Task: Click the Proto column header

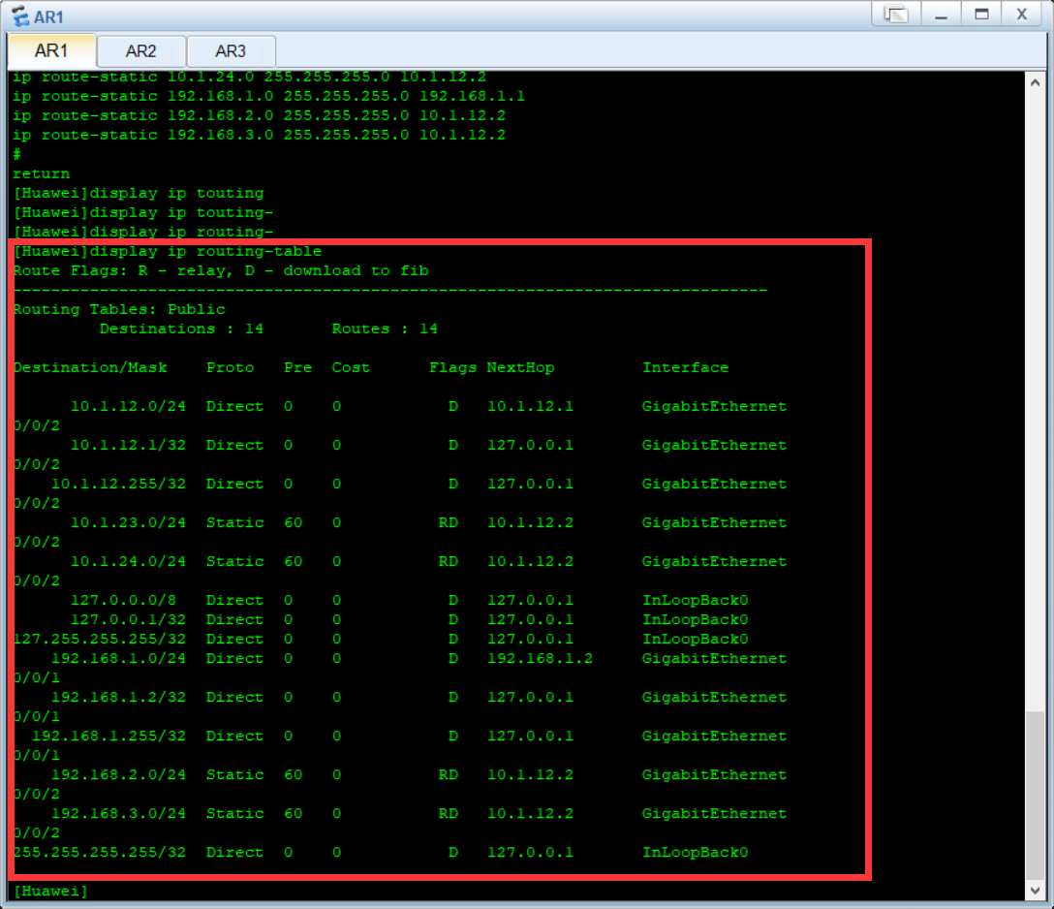Action: pyautogui.click(x=230, y=368)
